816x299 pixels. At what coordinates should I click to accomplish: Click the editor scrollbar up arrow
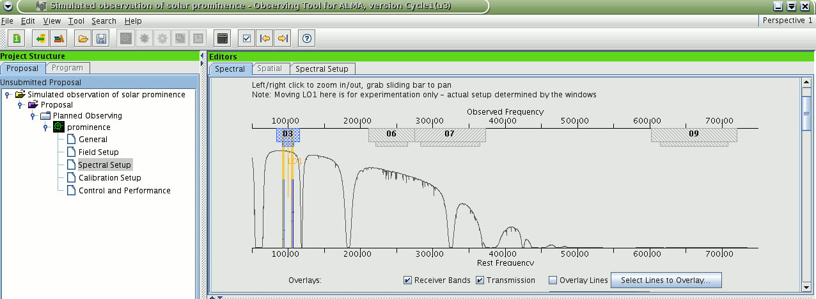click(806, 83)
